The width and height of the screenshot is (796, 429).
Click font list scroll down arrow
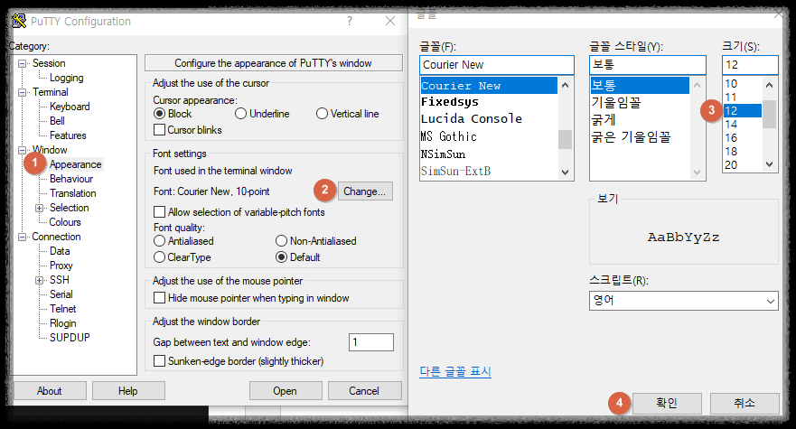point(565,173)
